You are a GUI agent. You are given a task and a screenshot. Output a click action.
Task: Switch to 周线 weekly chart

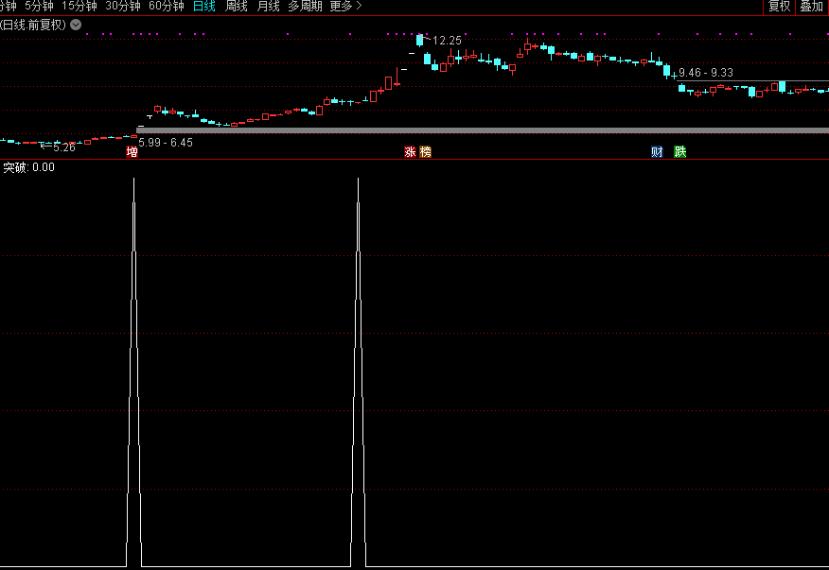click(236, 7)
